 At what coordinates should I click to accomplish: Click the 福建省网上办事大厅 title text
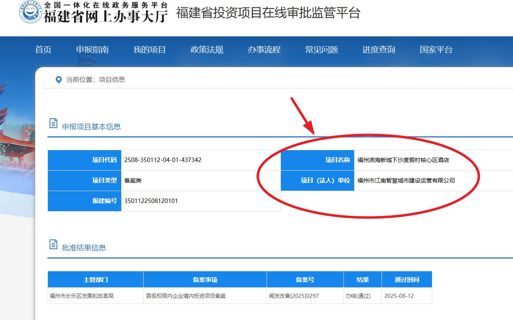106,16
